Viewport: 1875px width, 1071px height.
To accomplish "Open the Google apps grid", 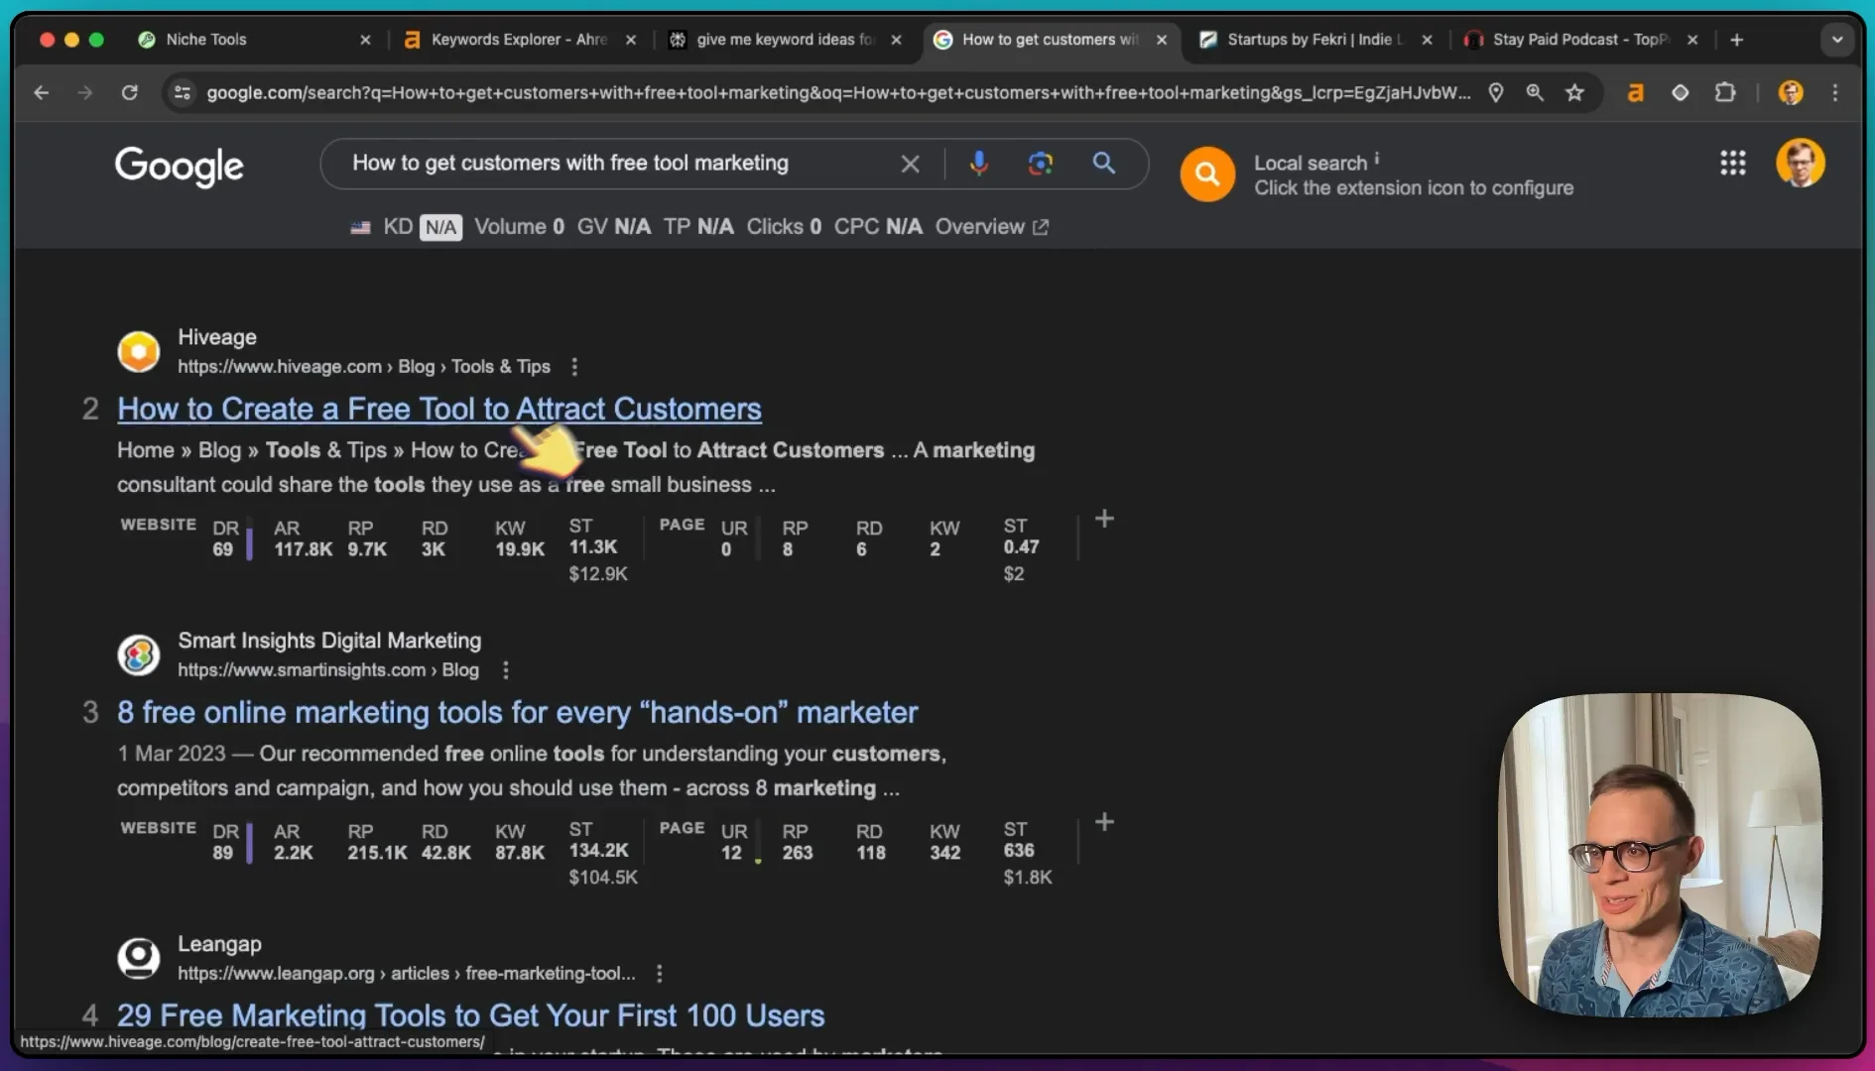I will point(1732,163).
